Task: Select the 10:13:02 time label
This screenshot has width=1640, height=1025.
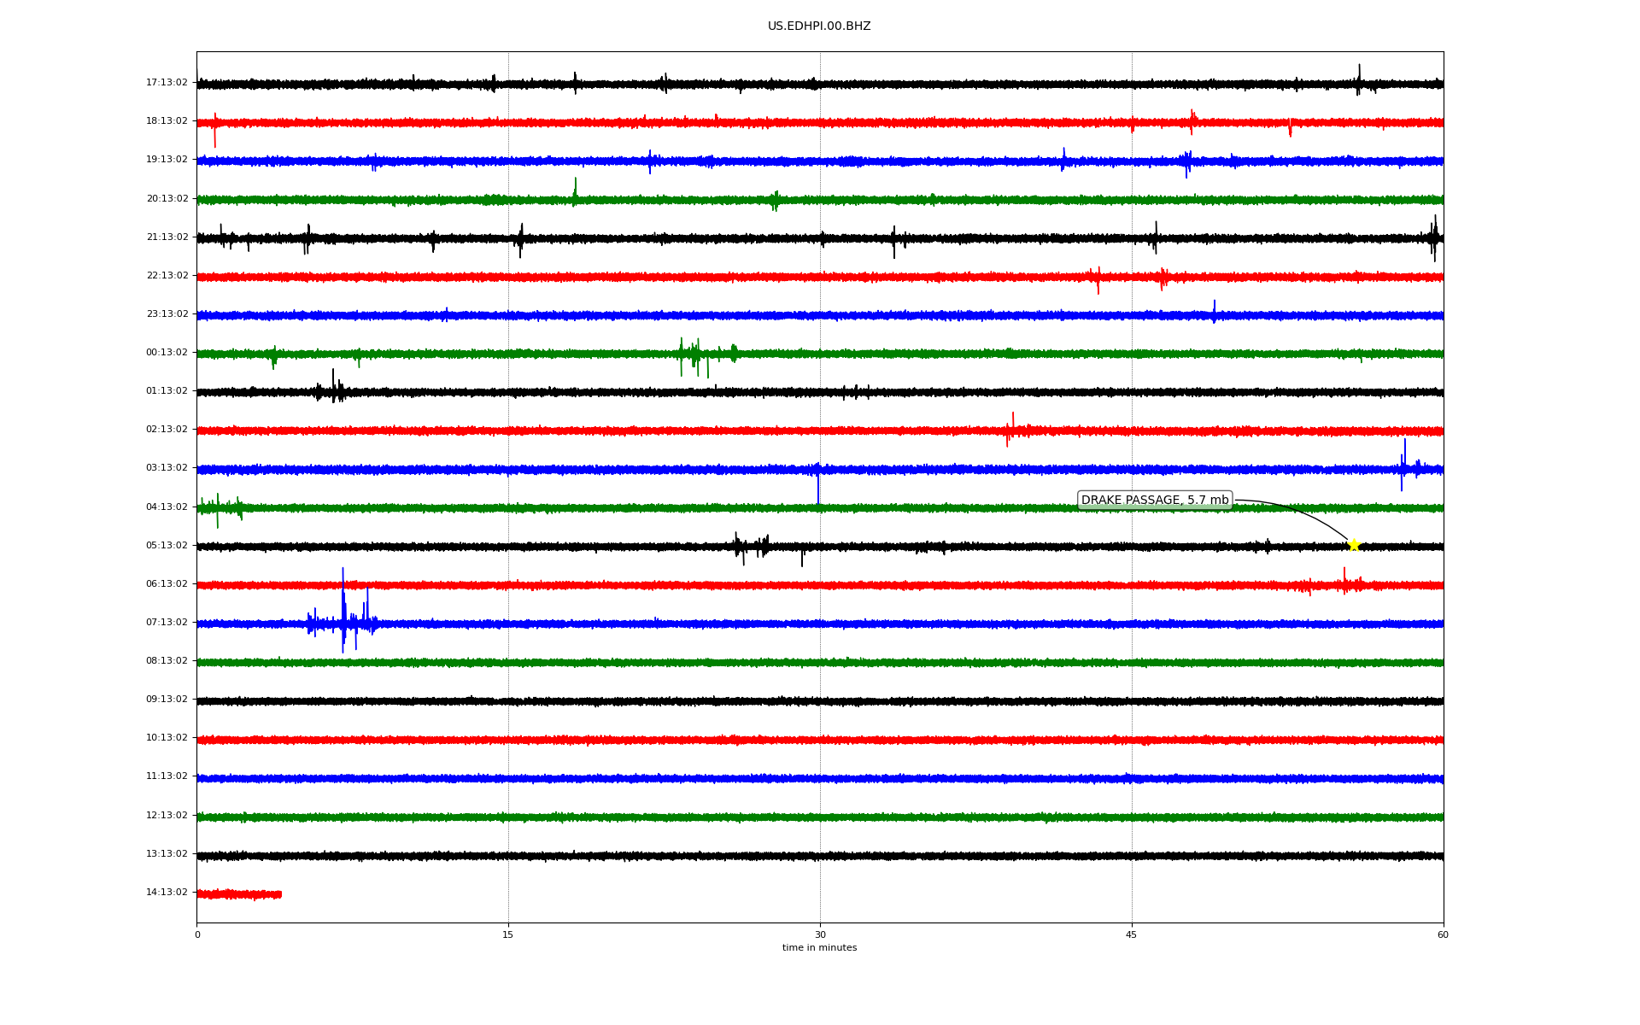Action: [x=167, y=738]
